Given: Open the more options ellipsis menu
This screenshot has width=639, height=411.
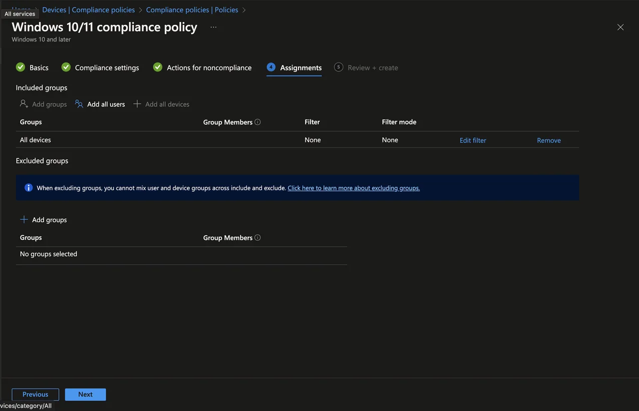Looking at the screenshot, I should point(214,27).
